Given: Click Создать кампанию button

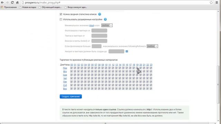Looking at the screenshot, I should coord(71,96).
